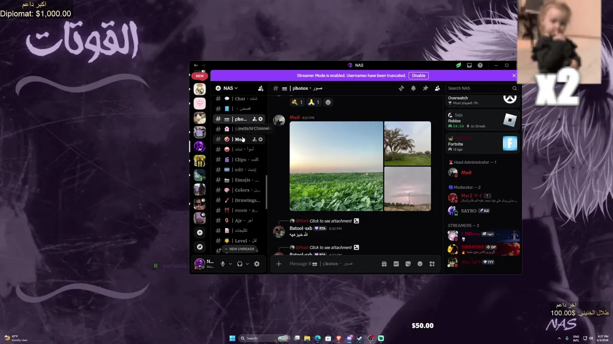The image size is (613, 344).
Task: Open the movie channel
Action: click(239, 210)
